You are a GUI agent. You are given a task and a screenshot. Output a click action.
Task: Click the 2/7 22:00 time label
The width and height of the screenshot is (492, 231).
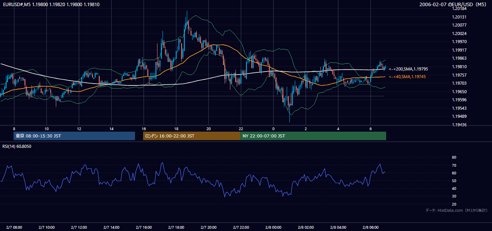coord(241,227)
